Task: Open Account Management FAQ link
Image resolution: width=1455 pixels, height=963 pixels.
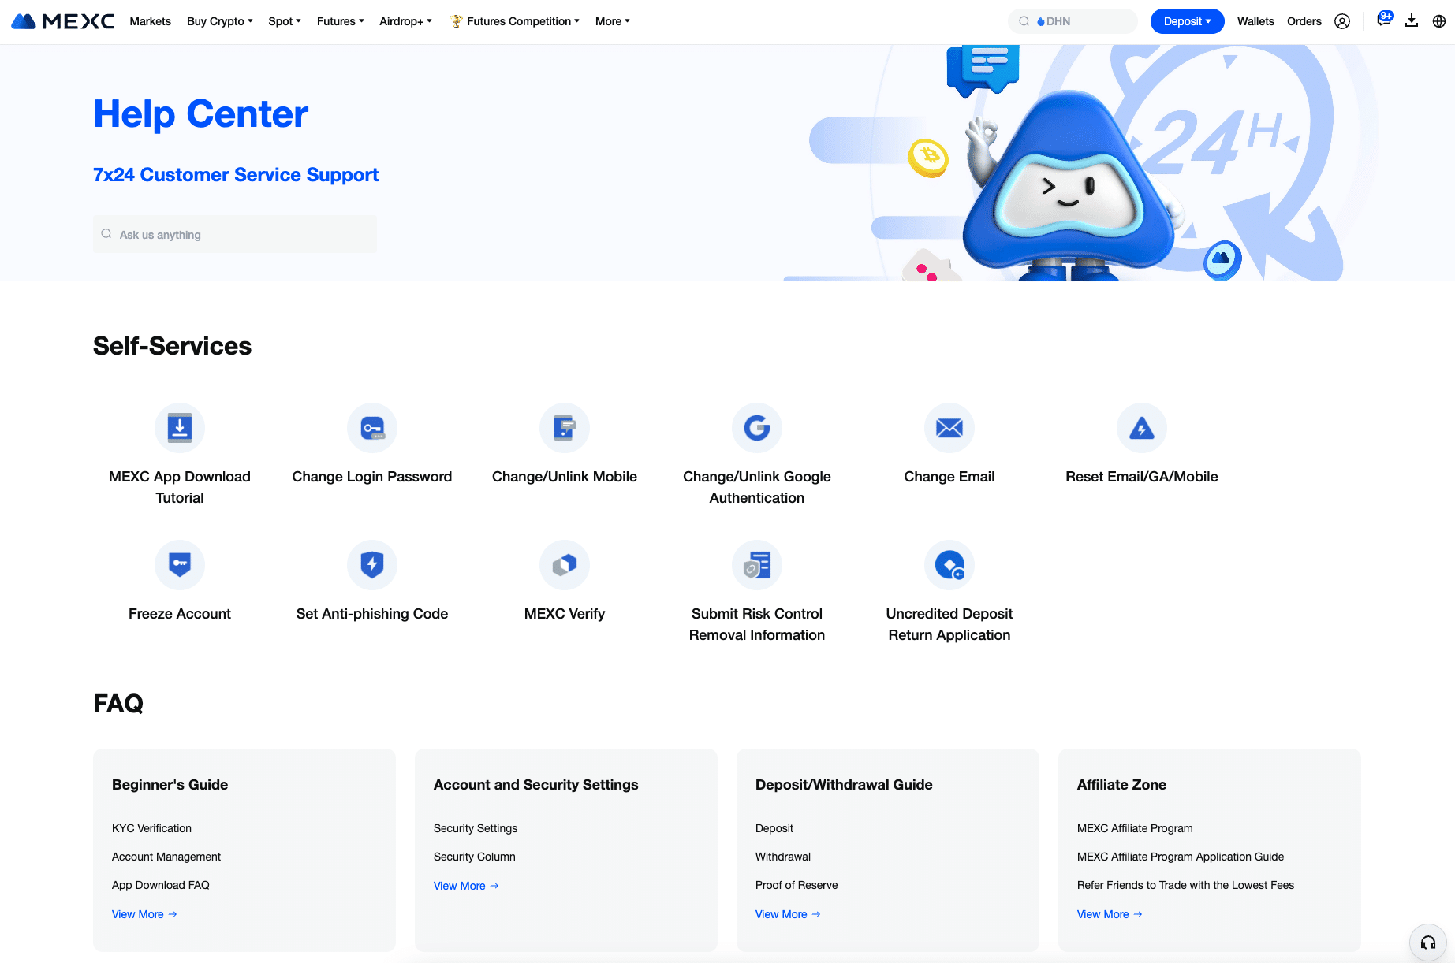Action: click(x=166, y=857)
